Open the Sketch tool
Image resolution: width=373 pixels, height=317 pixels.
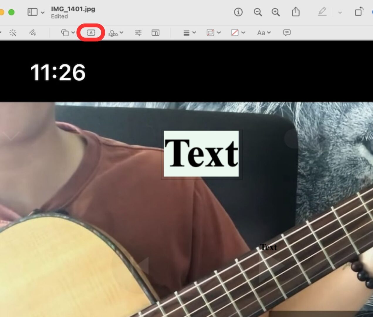click(33, 33)
